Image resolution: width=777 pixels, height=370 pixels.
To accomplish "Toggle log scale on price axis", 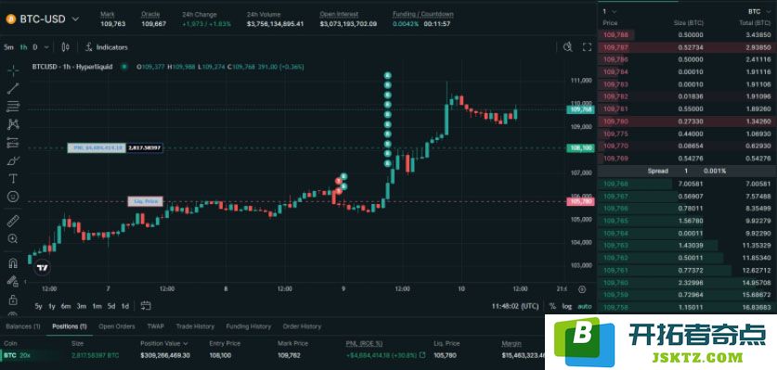I will click(566, 306).
